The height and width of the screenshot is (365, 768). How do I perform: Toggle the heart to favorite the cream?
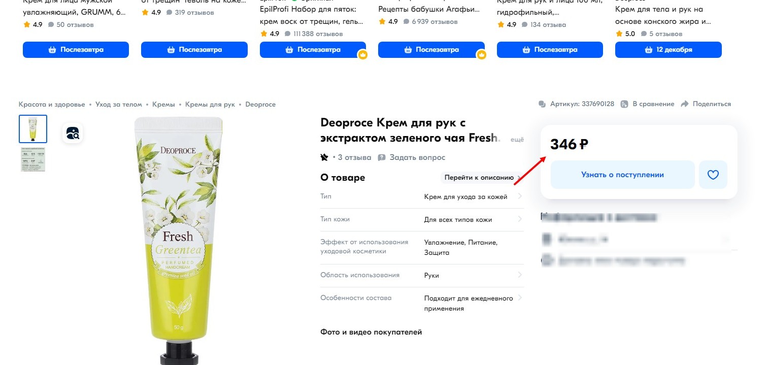click(713, 174)
